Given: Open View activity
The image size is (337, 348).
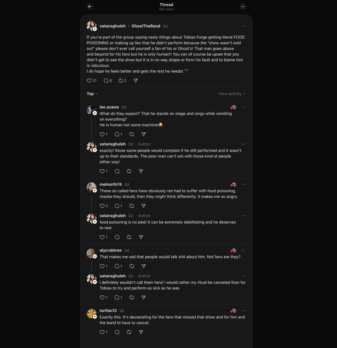Looking at the screenshot, I should click(x=232, y=94).
